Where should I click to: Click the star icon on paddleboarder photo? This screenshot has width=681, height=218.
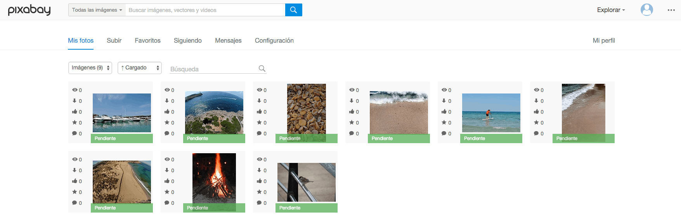[444, 123]
